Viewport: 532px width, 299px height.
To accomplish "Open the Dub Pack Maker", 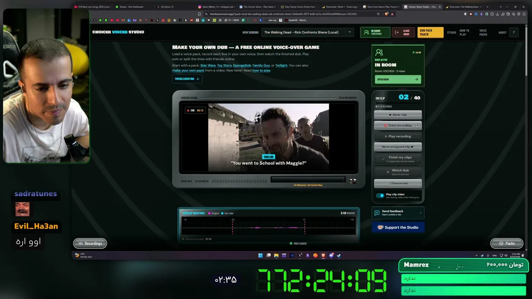I will coord(430,32).
